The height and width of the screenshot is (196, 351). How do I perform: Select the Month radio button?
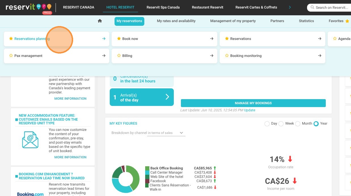(298, 124)
